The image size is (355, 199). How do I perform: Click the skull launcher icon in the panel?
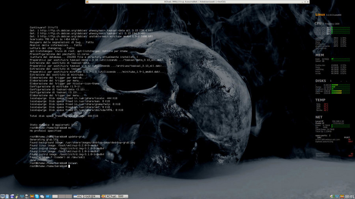point(27,196)
